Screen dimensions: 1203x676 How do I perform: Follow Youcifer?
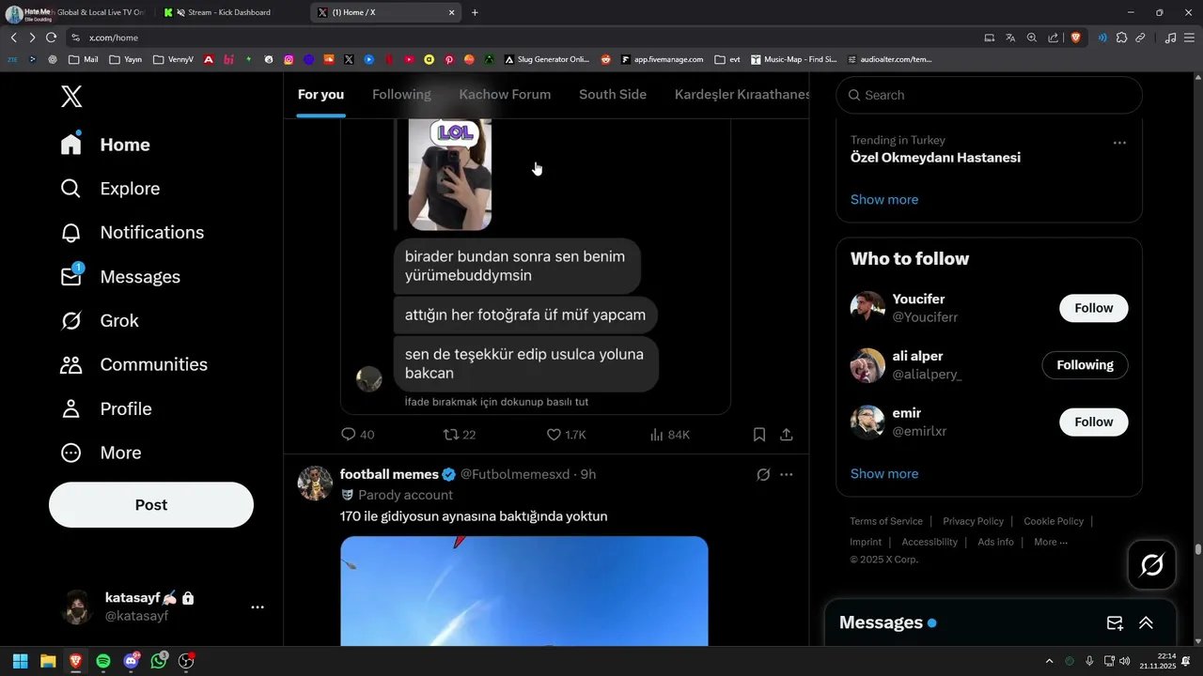click(1094, 308)
